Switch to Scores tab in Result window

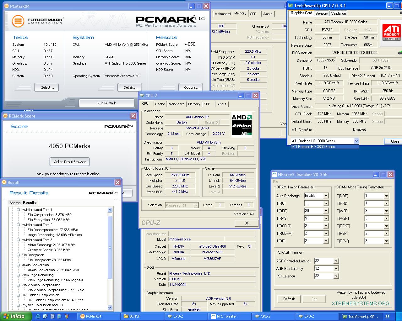(15, 203)
